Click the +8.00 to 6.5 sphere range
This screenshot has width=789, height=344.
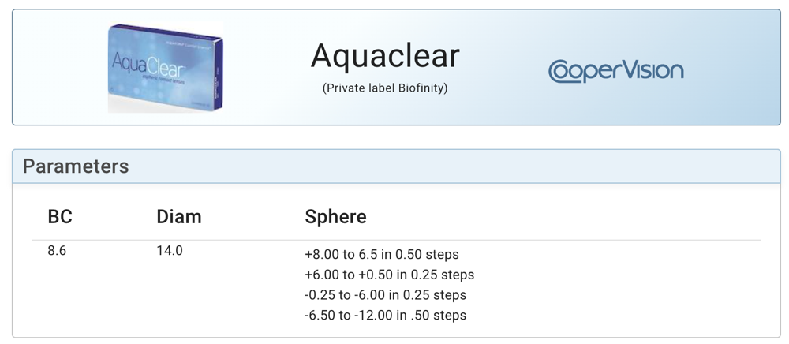click(x=381, y=255)
